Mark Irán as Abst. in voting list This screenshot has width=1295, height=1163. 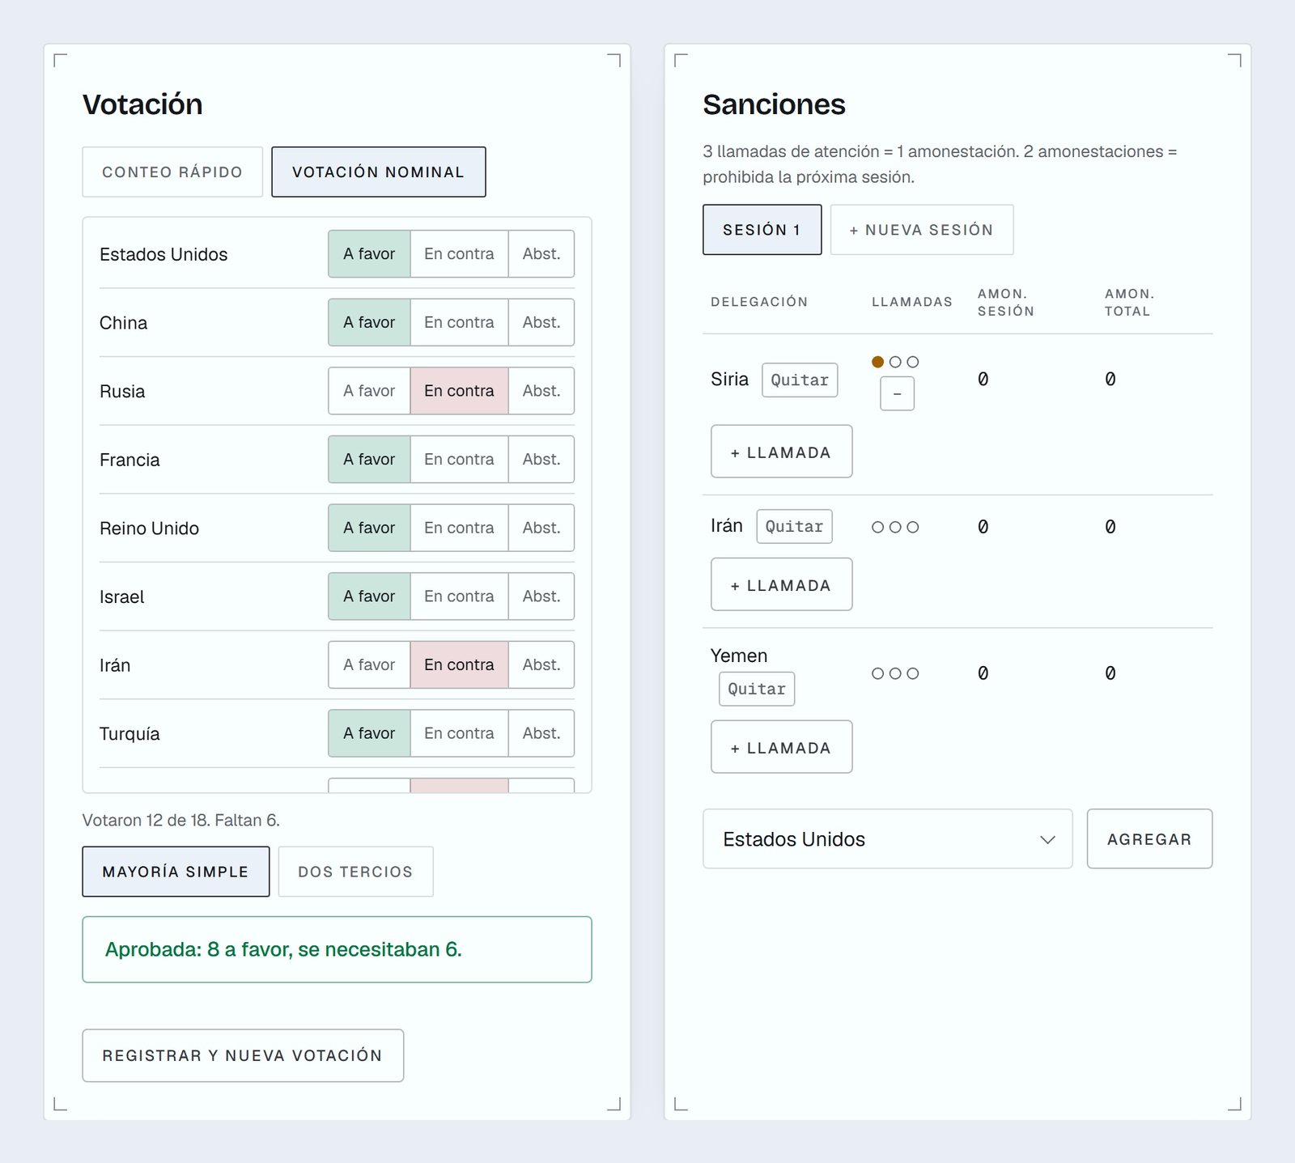(541, 664)
